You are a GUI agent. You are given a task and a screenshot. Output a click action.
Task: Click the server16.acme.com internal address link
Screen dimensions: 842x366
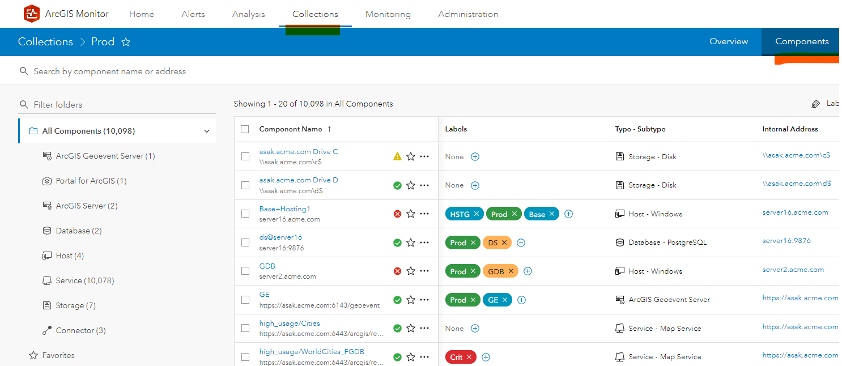tap(795, 212)
